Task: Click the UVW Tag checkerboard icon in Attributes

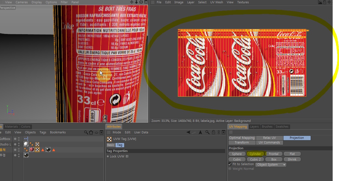Action: click(109, 139)
